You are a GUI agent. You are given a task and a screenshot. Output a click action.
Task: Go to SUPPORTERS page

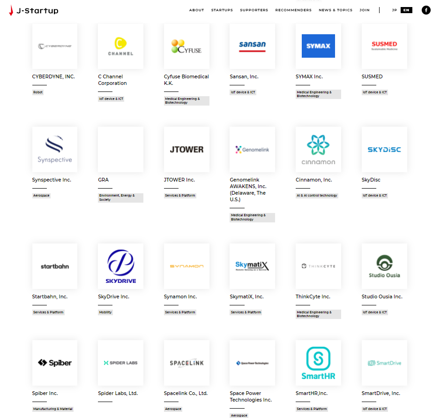(254, 10)
